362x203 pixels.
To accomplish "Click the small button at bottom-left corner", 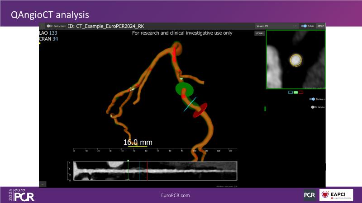I will pos(43,184).
